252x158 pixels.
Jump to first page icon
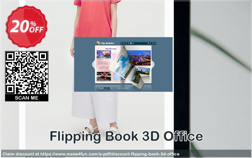pos(148,43)
